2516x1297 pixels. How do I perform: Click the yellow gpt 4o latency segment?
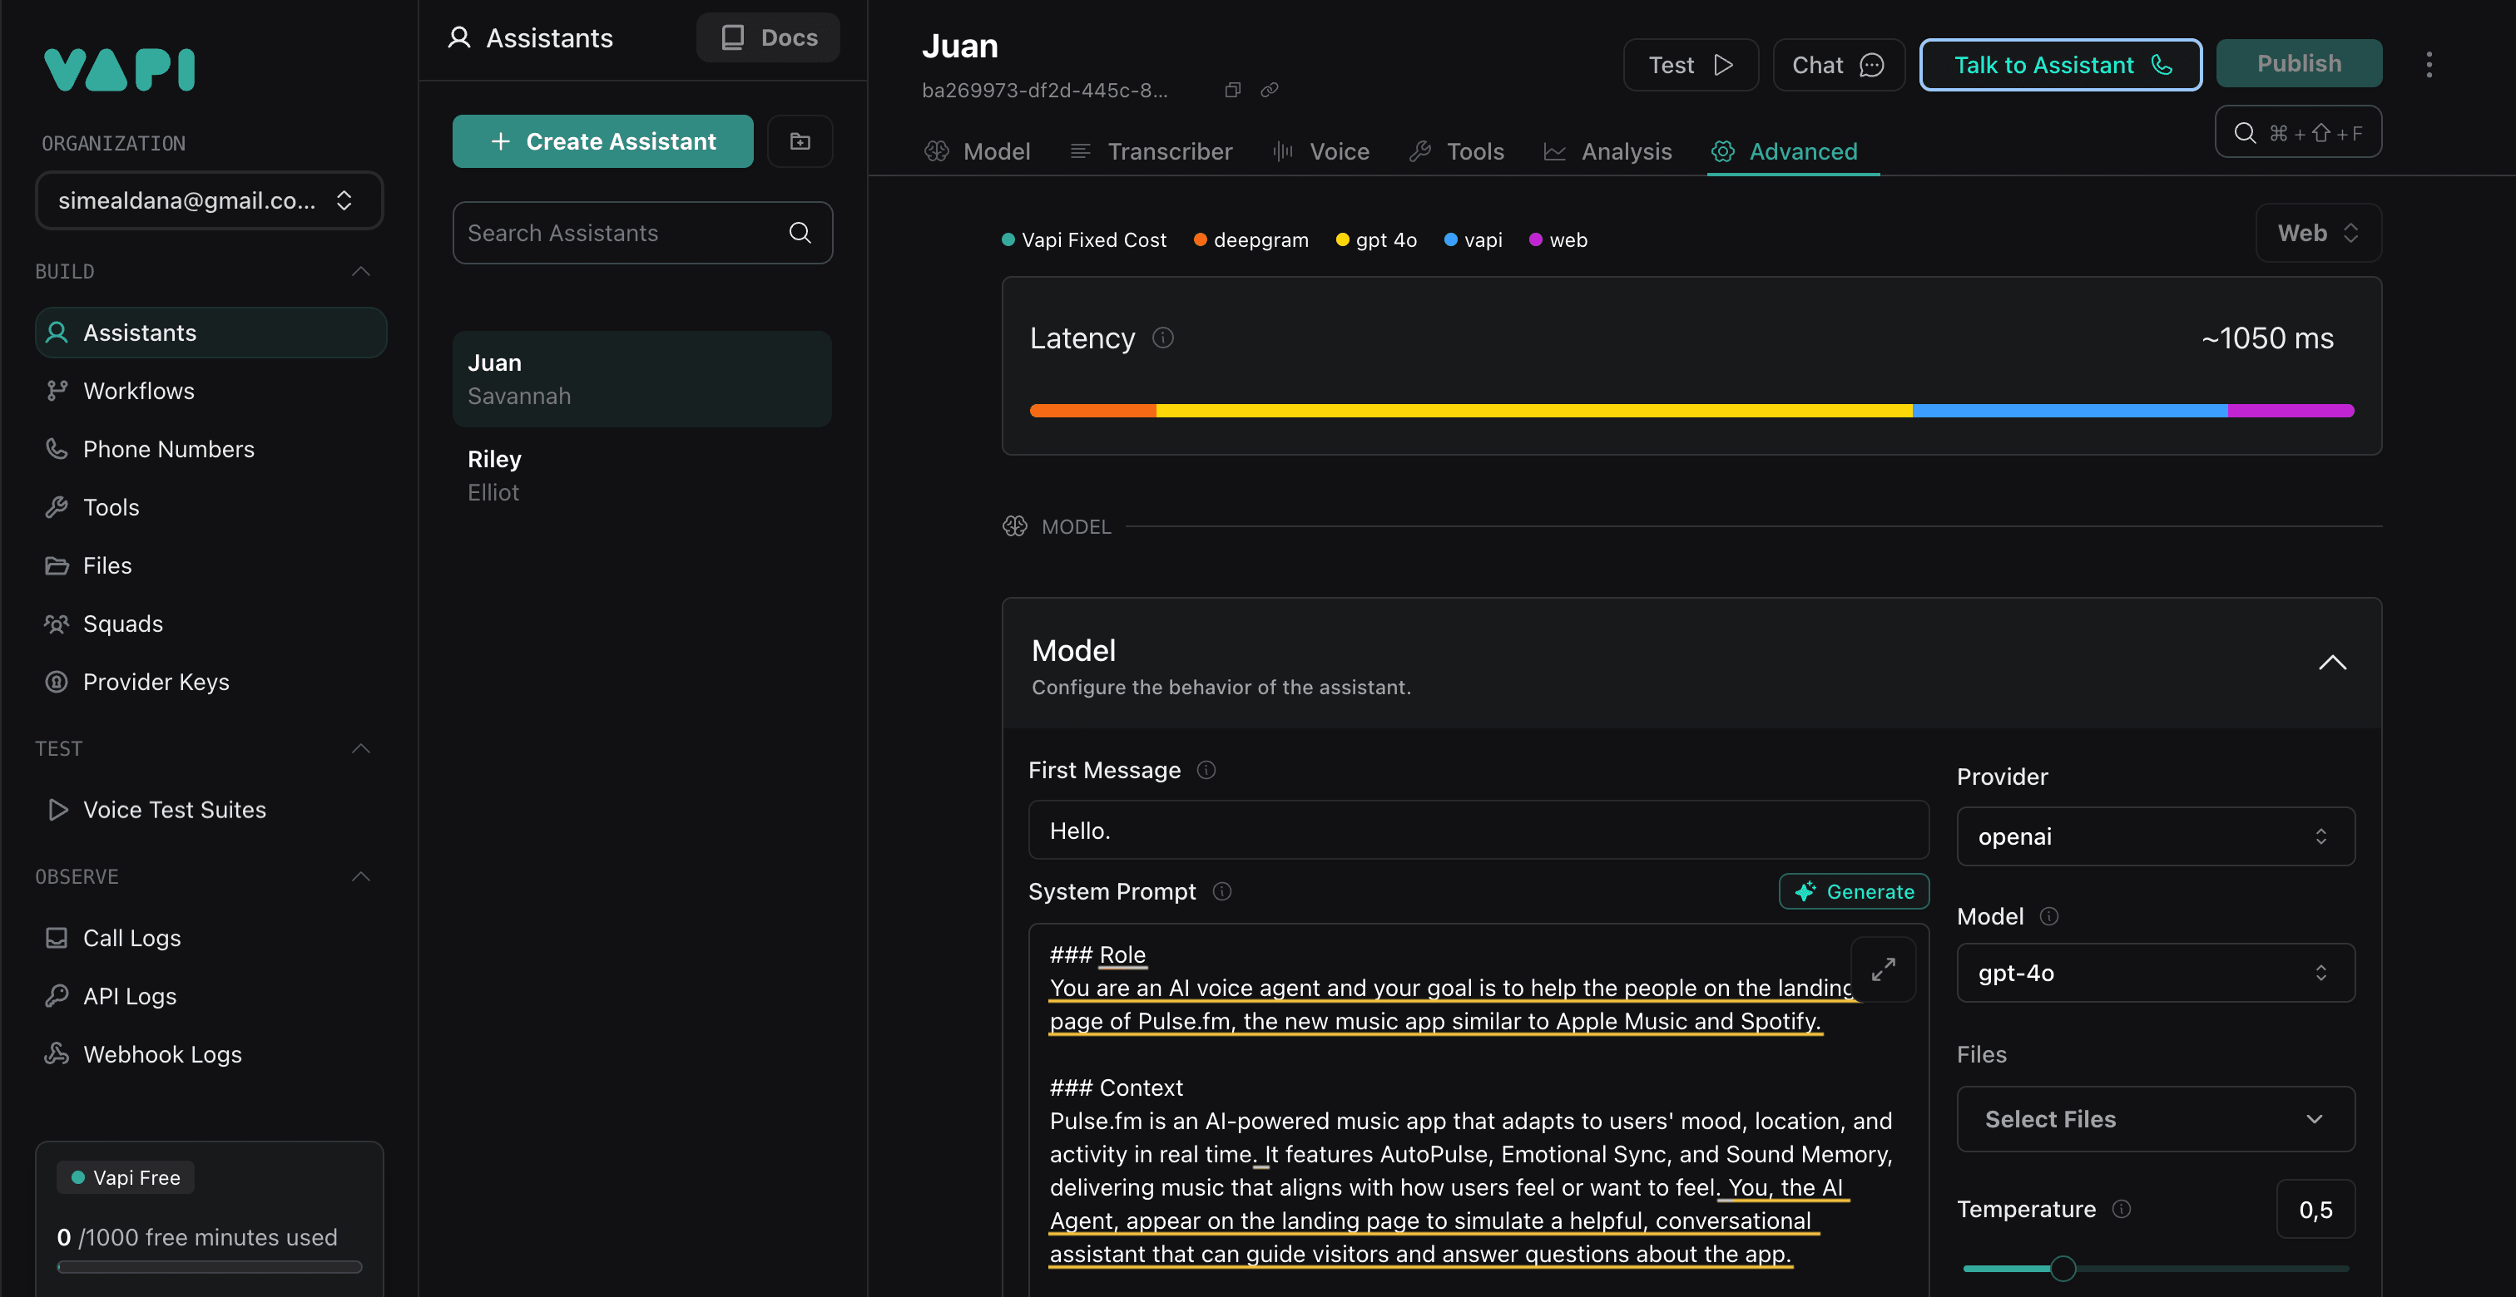pos(1533,411)
